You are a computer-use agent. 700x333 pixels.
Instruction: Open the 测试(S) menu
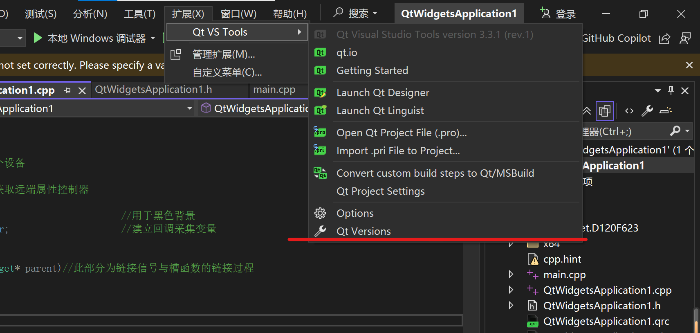point(40,14)
